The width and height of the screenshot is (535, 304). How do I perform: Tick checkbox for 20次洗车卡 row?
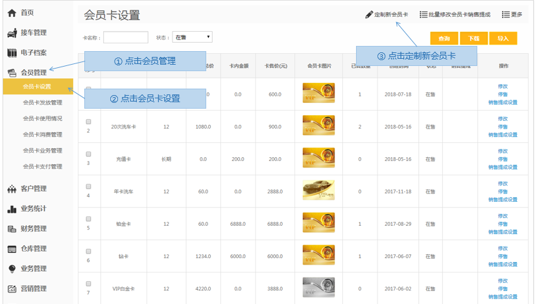(x=89, y=122)
